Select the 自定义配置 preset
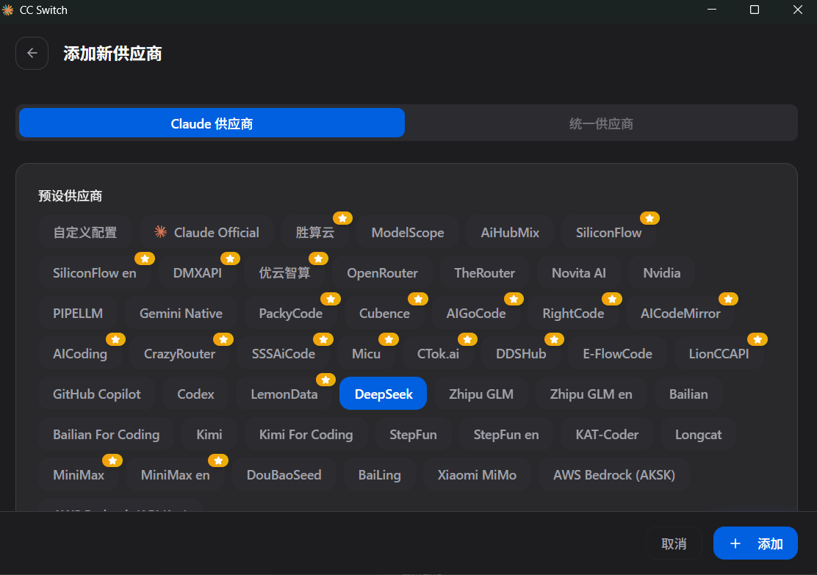 [85, 232]
